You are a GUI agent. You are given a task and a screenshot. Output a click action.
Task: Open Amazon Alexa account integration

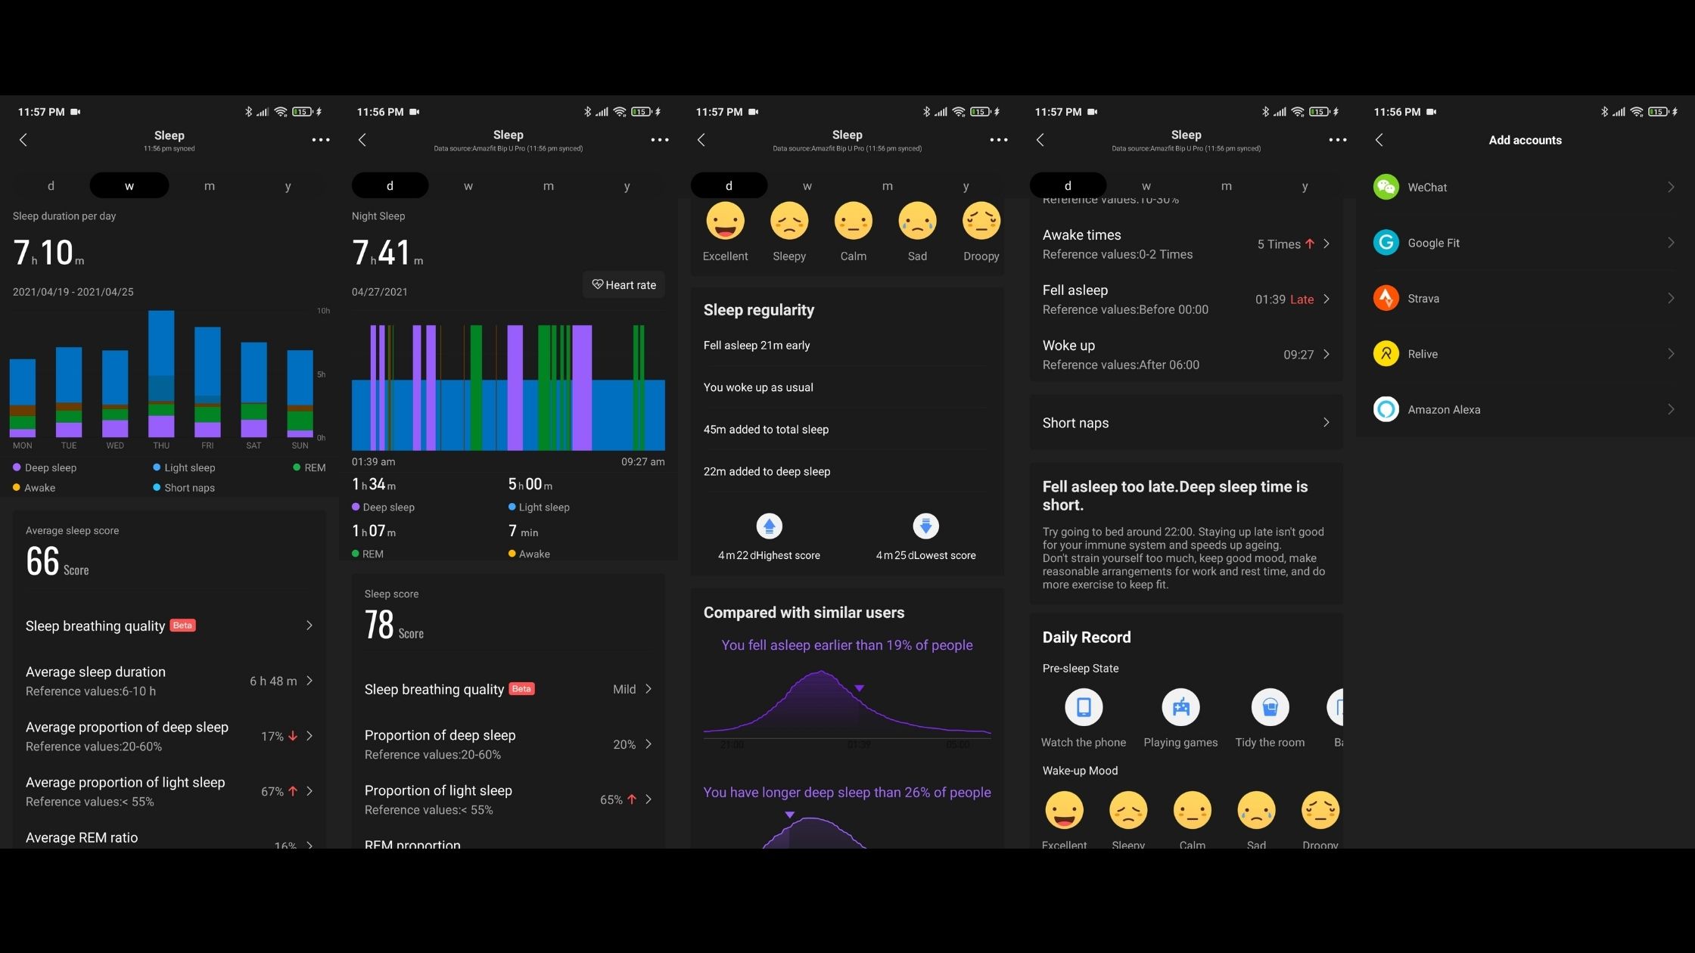click(x=1525, y=410)
